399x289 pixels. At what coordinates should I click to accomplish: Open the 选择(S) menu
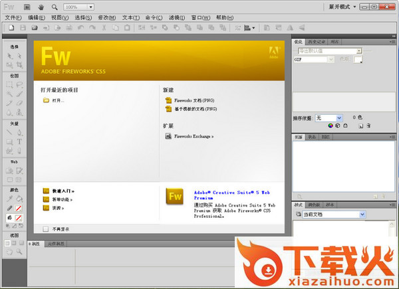[x=83, y=17]
